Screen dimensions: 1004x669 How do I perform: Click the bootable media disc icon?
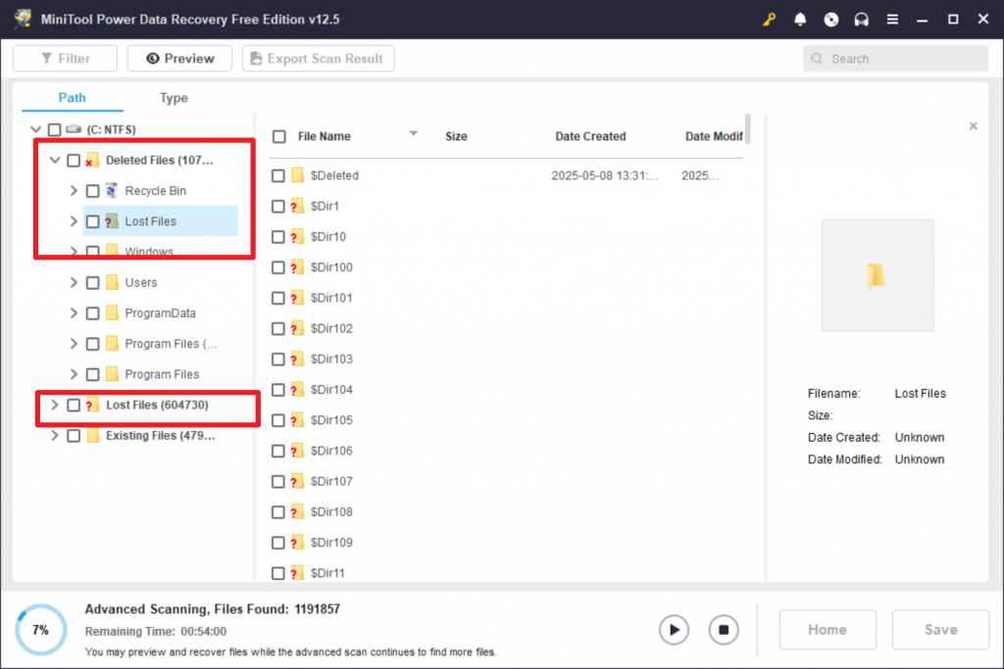click(830, 19)
